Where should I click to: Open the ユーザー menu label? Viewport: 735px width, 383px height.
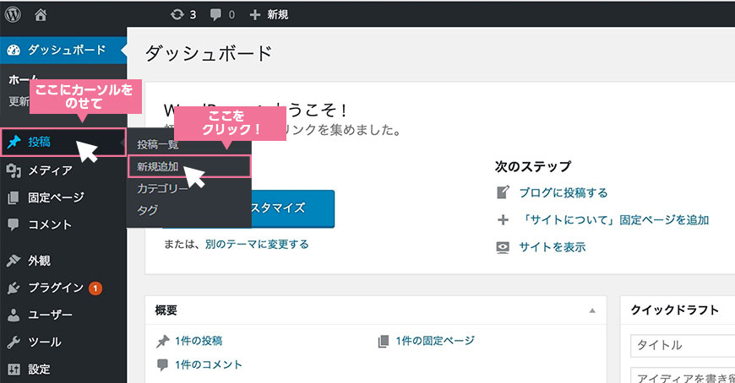click(x=50, y=315)
